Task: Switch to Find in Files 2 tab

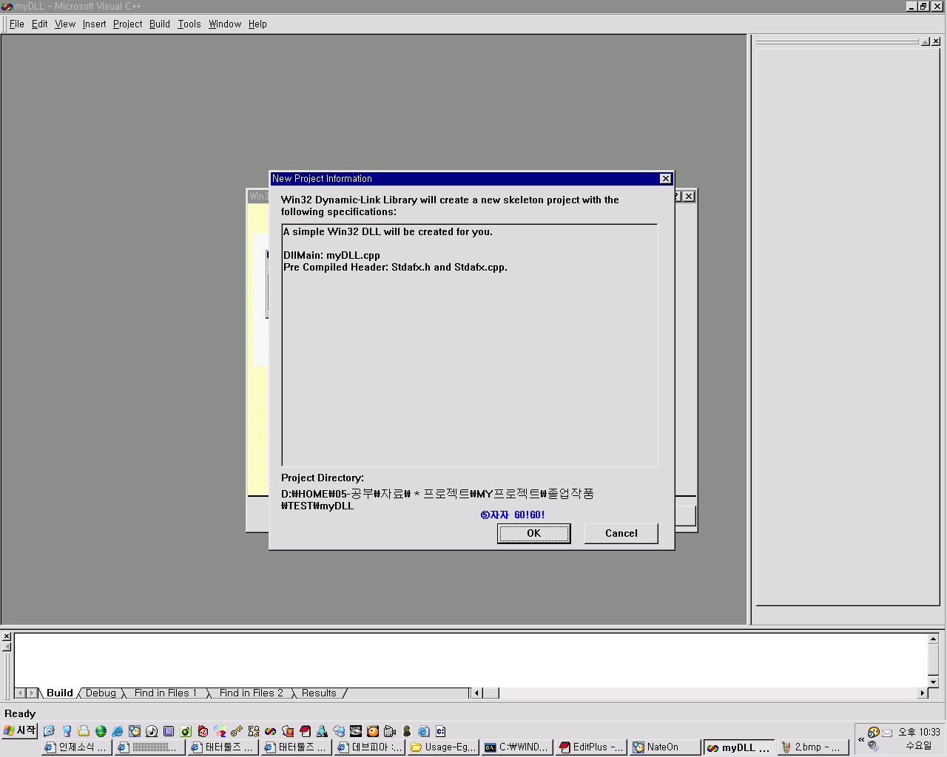Action: [251, 693]
